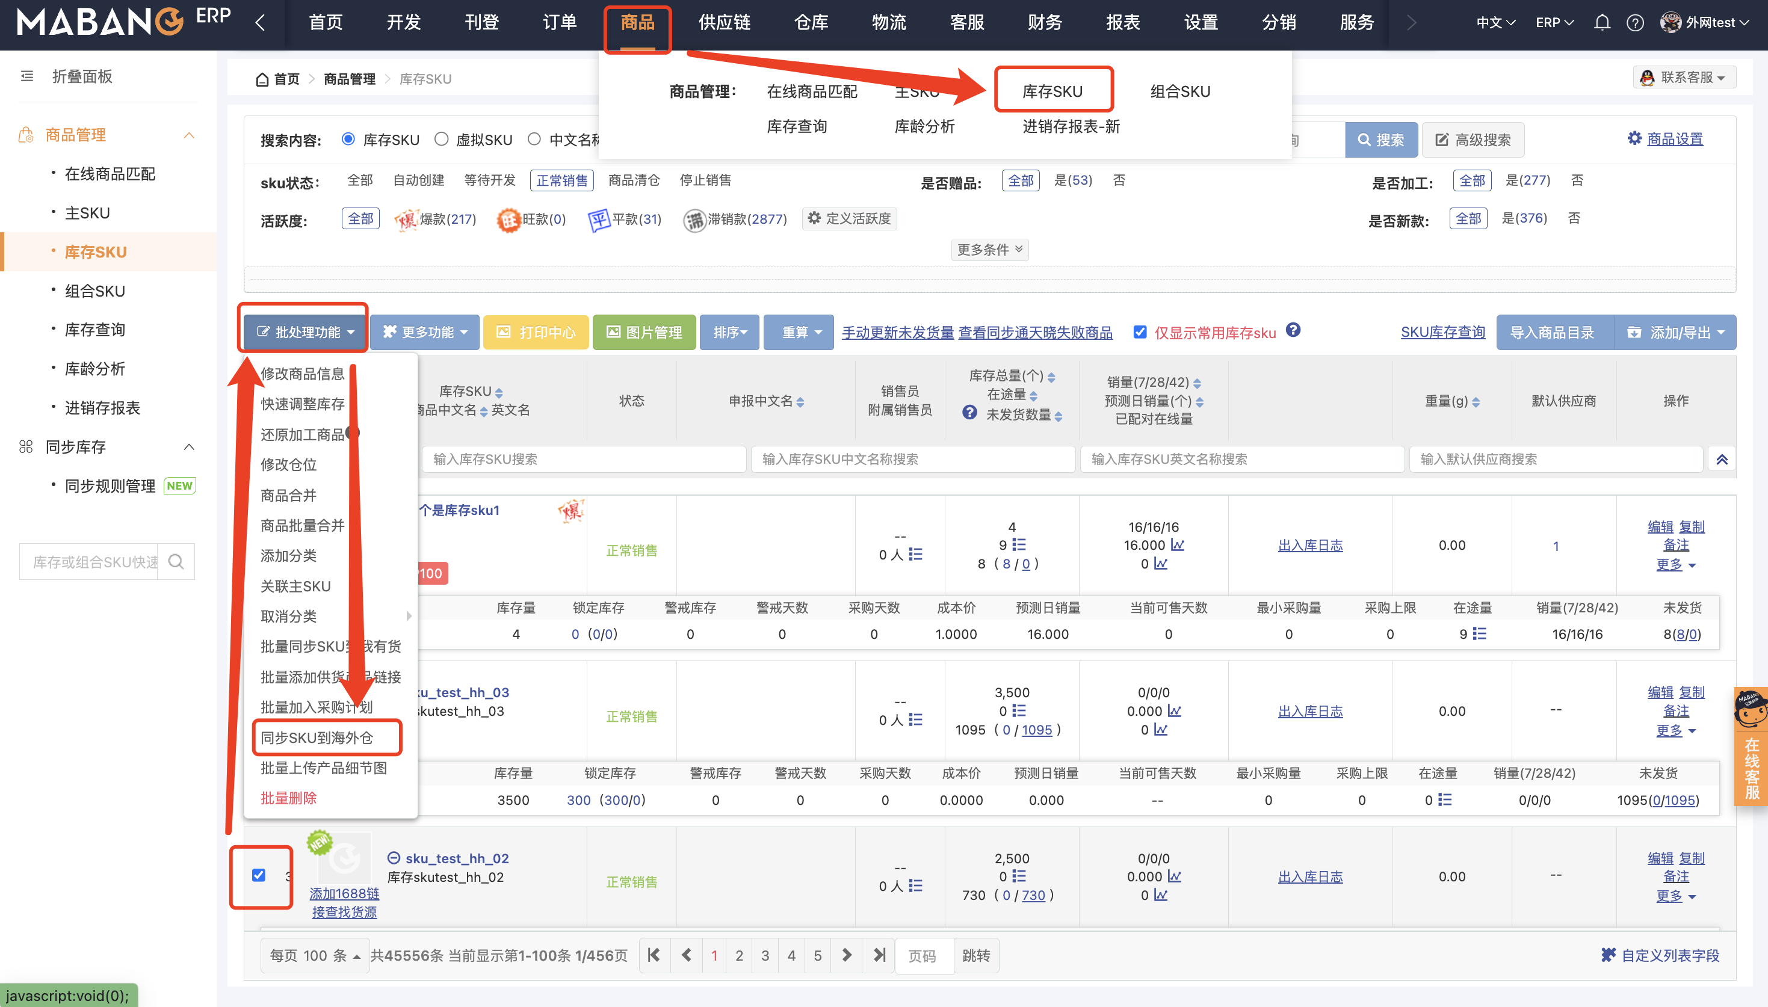Click the home icon in breadcrumb
Viewport: 1768px width, 1007px height.
pos(262,79)
